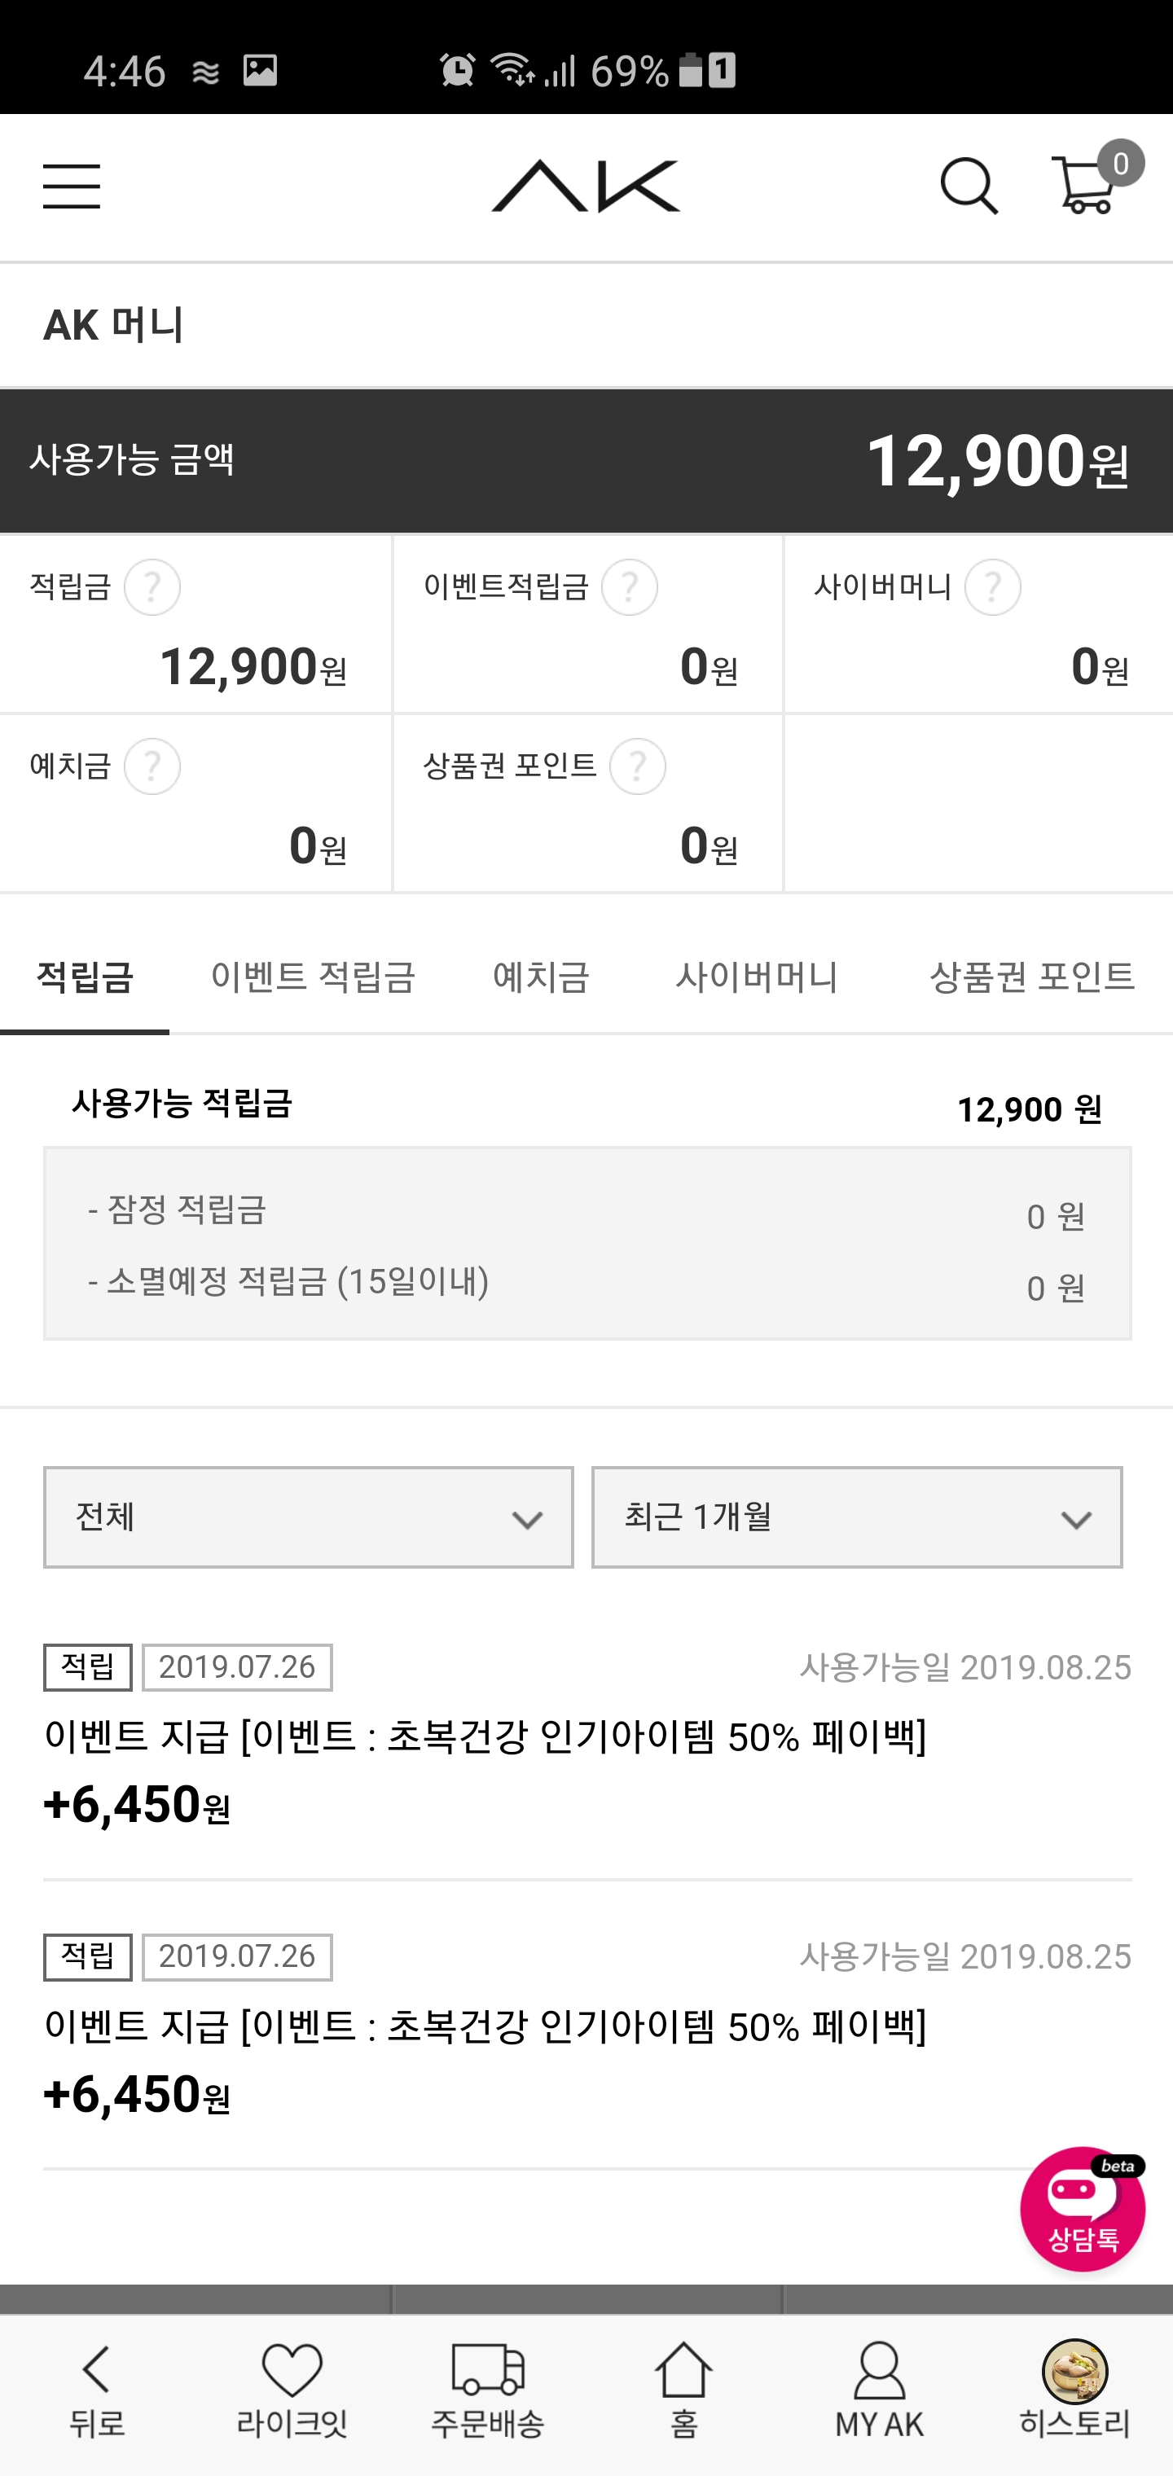Tap the search magnifier icon
Screen dimensions: 1173x2476
click(x=969, y=186)
